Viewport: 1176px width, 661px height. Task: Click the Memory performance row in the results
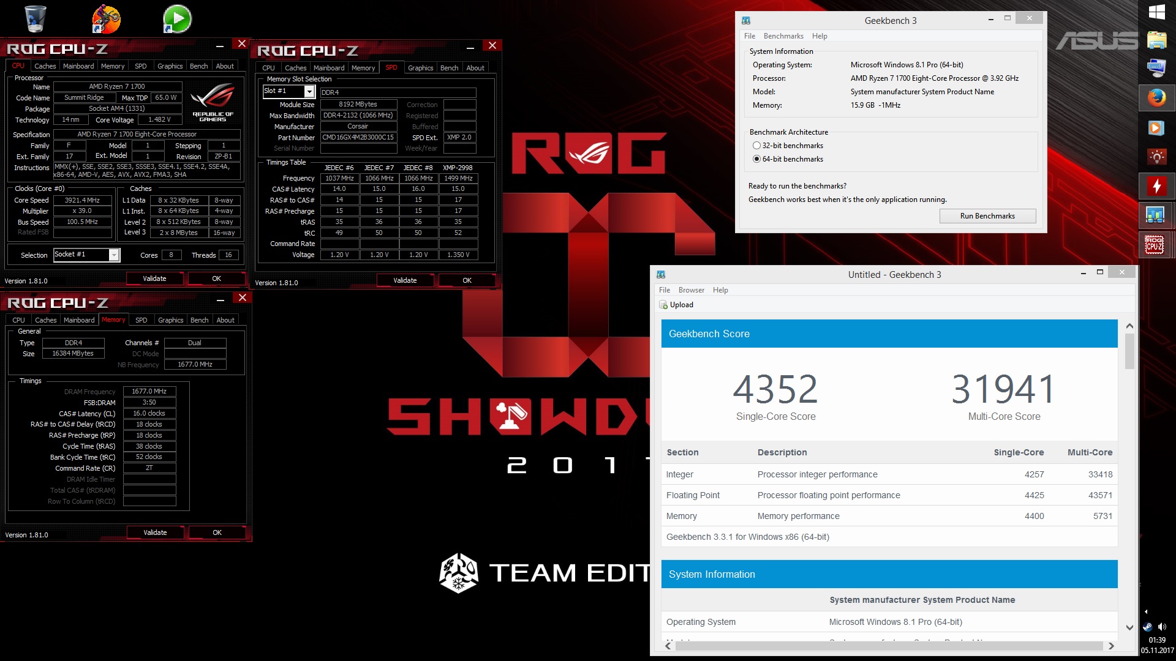coord(889,516)
